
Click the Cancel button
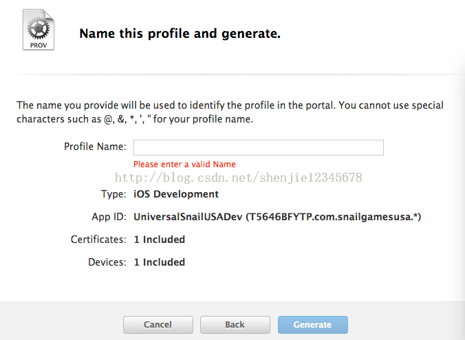[x=158, y=325]
